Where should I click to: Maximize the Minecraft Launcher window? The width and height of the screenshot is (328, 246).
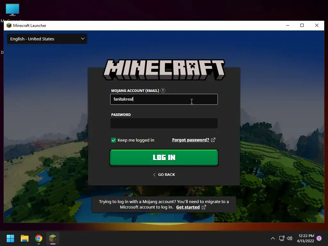click(302, 25)
